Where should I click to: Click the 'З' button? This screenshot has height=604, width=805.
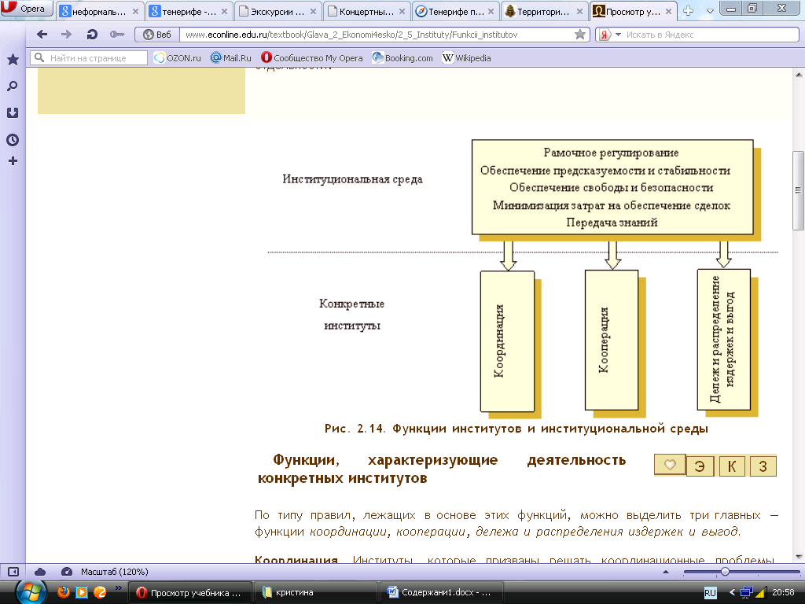click(763, 466)
